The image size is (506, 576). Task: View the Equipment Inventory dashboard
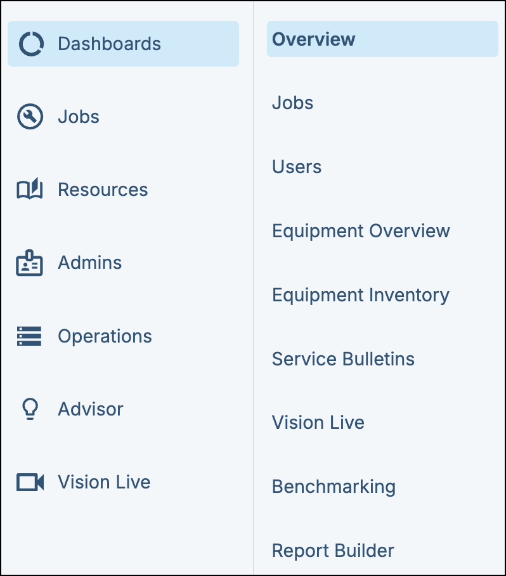click(360, 294)
